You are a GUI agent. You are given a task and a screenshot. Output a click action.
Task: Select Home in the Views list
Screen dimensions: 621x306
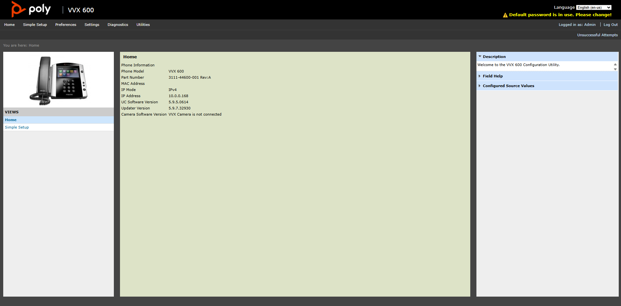[x=59, y=120]
